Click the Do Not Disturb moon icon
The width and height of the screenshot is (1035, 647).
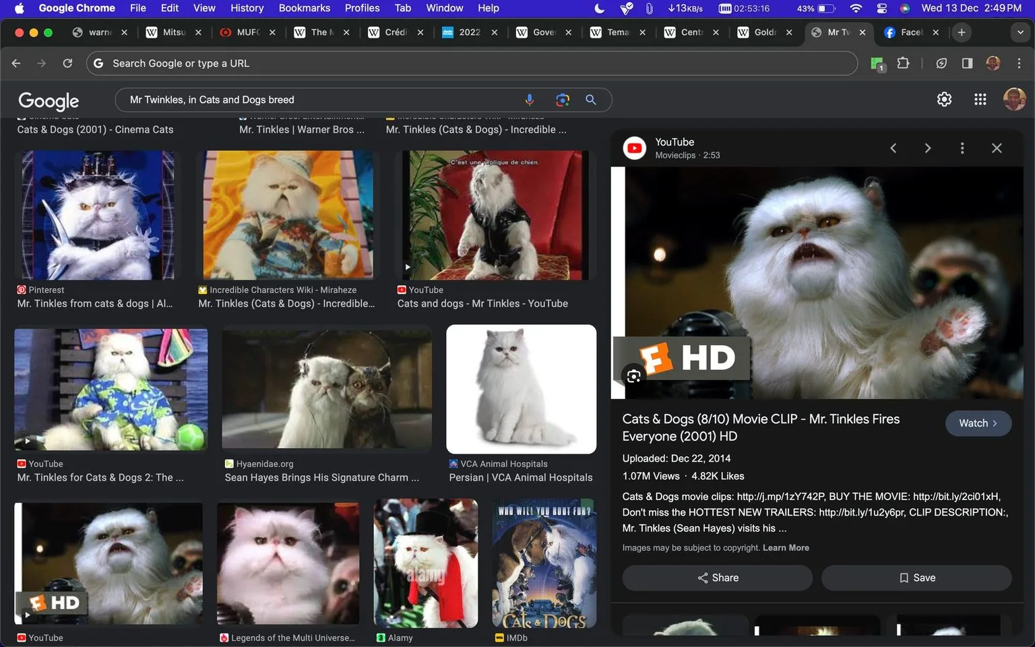[x=599, y=8]
